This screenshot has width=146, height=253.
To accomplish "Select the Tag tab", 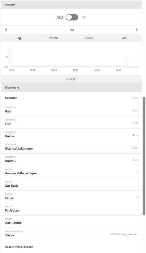I will tap(19, 38).
